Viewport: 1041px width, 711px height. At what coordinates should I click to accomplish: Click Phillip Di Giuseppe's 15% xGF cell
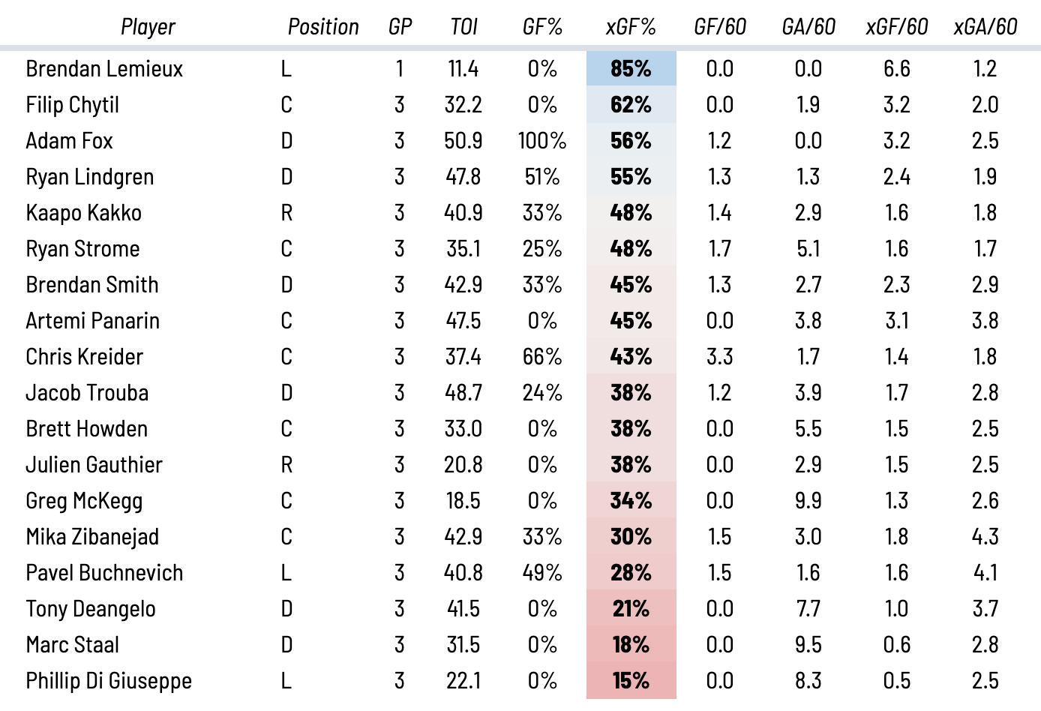coord(631,681)
